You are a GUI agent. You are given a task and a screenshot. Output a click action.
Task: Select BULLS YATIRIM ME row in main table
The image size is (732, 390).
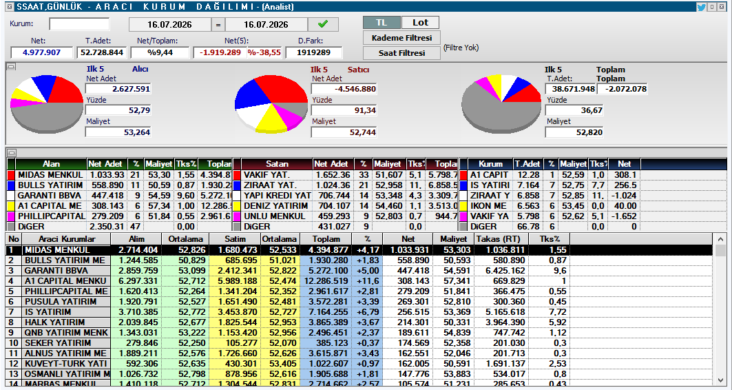tap(360, 260)
